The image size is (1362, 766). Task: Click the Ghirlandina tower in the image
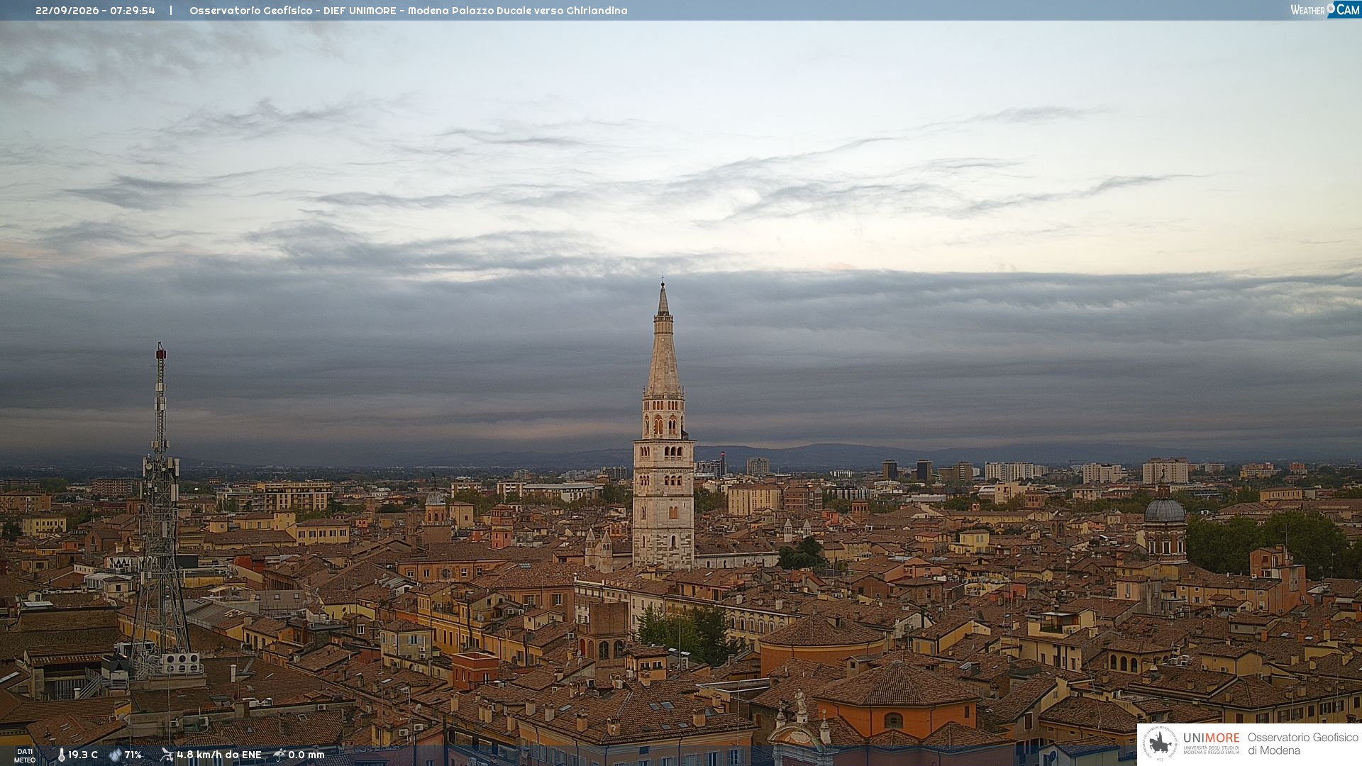point(664,426)
